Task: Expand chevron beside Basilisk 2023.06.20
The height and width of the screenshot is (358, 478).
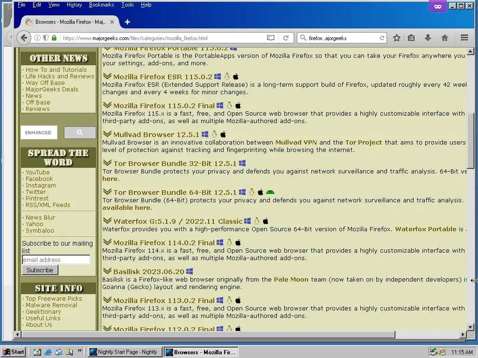Action: coord(107,271)
